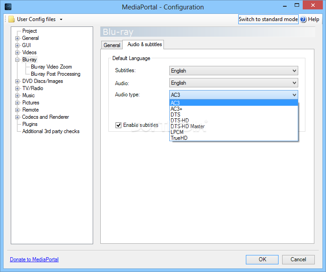Screen dimensions: 326x272
Task: Switch to the General tab
Action: coord(112,45)
